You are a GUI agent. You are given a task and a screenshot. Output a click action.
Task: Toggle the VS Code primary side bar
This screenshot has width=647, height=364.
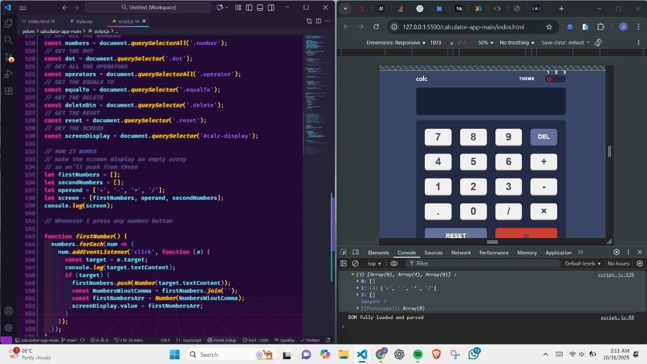click(249, 7)
